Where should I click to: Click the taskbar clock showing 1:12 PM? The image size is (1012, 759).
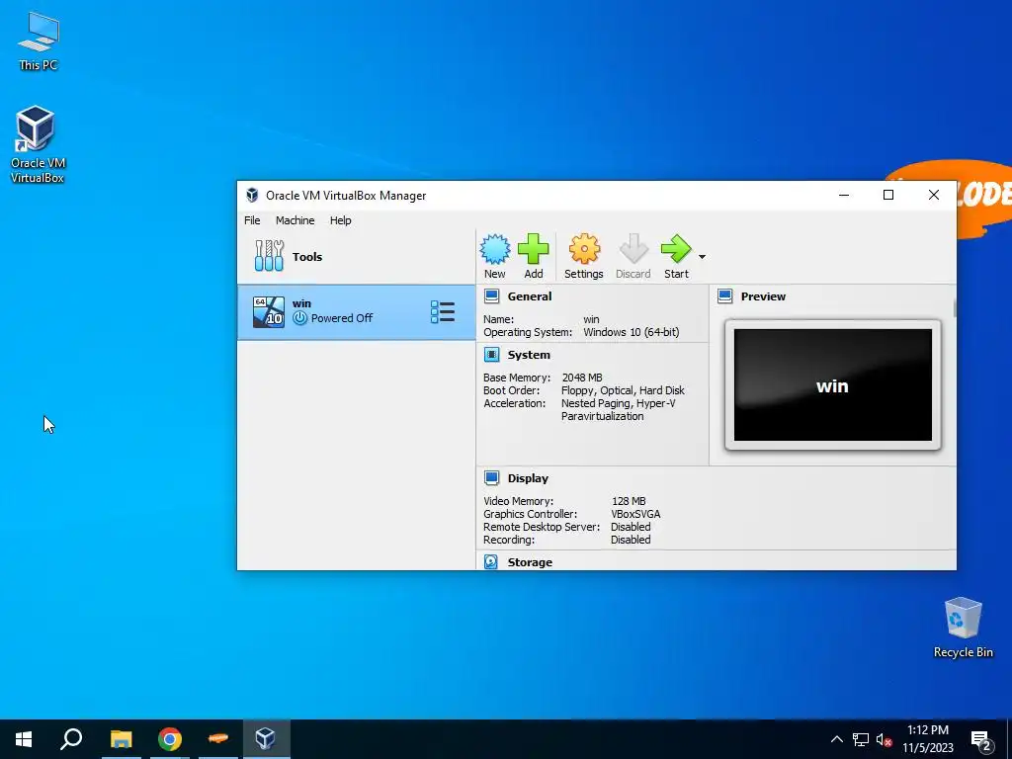[x=927, y=739]
